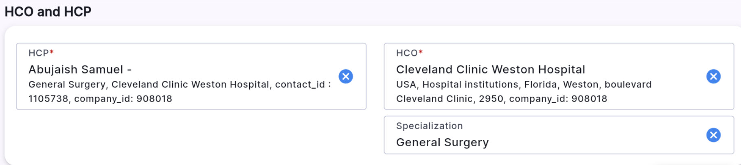741x165 pixels.
Task: Click the General Surgery value text
Action: (x=442, y=142)
